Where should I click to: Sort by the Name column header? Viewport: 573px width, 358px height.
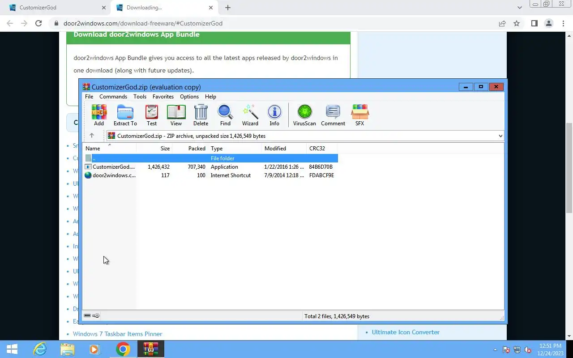click(110, 148)
